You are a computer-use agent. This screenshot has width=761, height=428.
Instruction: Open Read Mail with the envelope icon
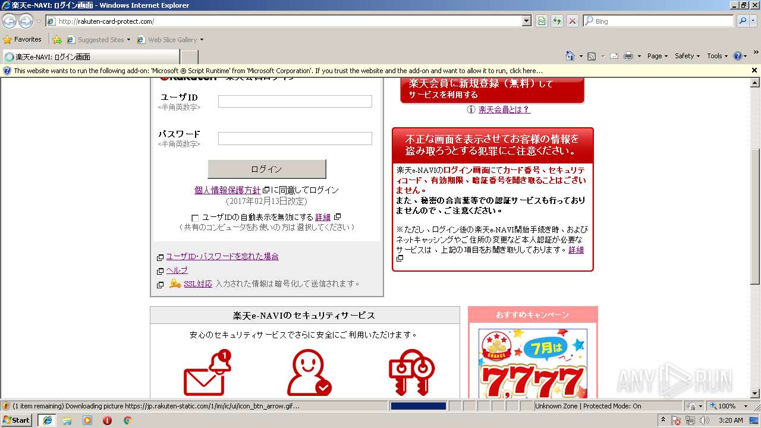614,56
